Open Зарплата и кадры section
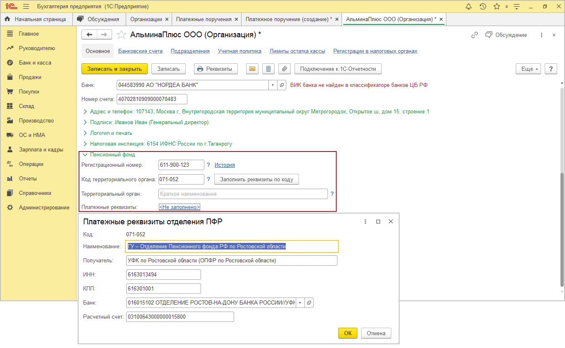 point(38,150)
